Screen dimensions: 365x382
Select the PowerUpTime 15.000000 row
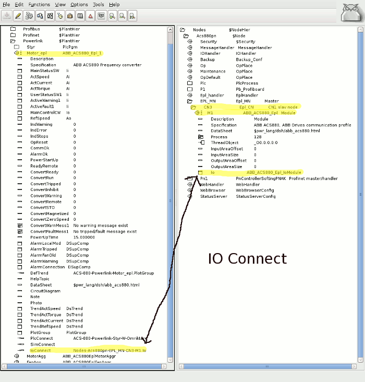pos(56,237)
